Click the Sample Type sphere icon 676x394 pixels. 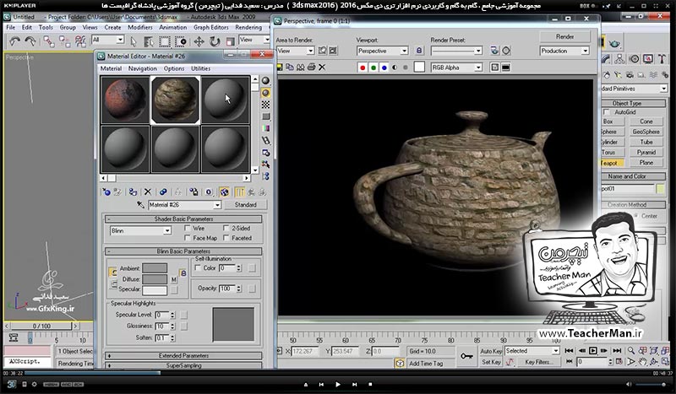265,81
